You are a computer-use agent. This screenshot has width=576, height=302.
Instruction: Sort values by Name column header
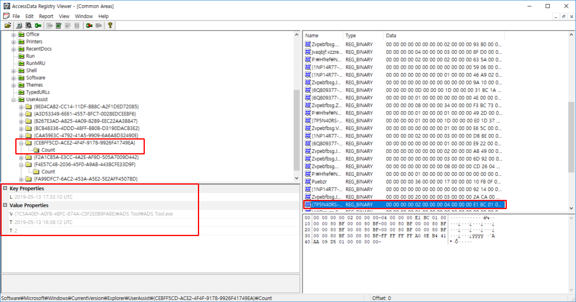[x=323, y=36]
